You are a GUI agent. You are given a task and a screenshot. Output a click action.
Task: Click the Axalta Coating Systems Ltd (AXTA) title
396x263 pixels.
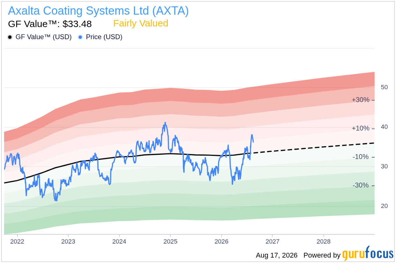point(98,11)
